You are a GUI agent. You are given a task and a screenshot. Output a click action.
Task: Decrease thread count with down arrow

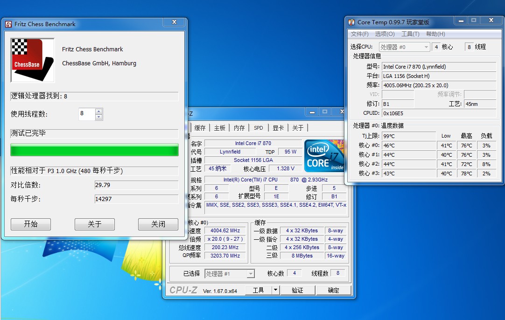(x=99, y=117)
